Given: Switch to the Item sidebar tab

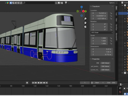Looking at the screenshot, I should [x=116, y=8].
